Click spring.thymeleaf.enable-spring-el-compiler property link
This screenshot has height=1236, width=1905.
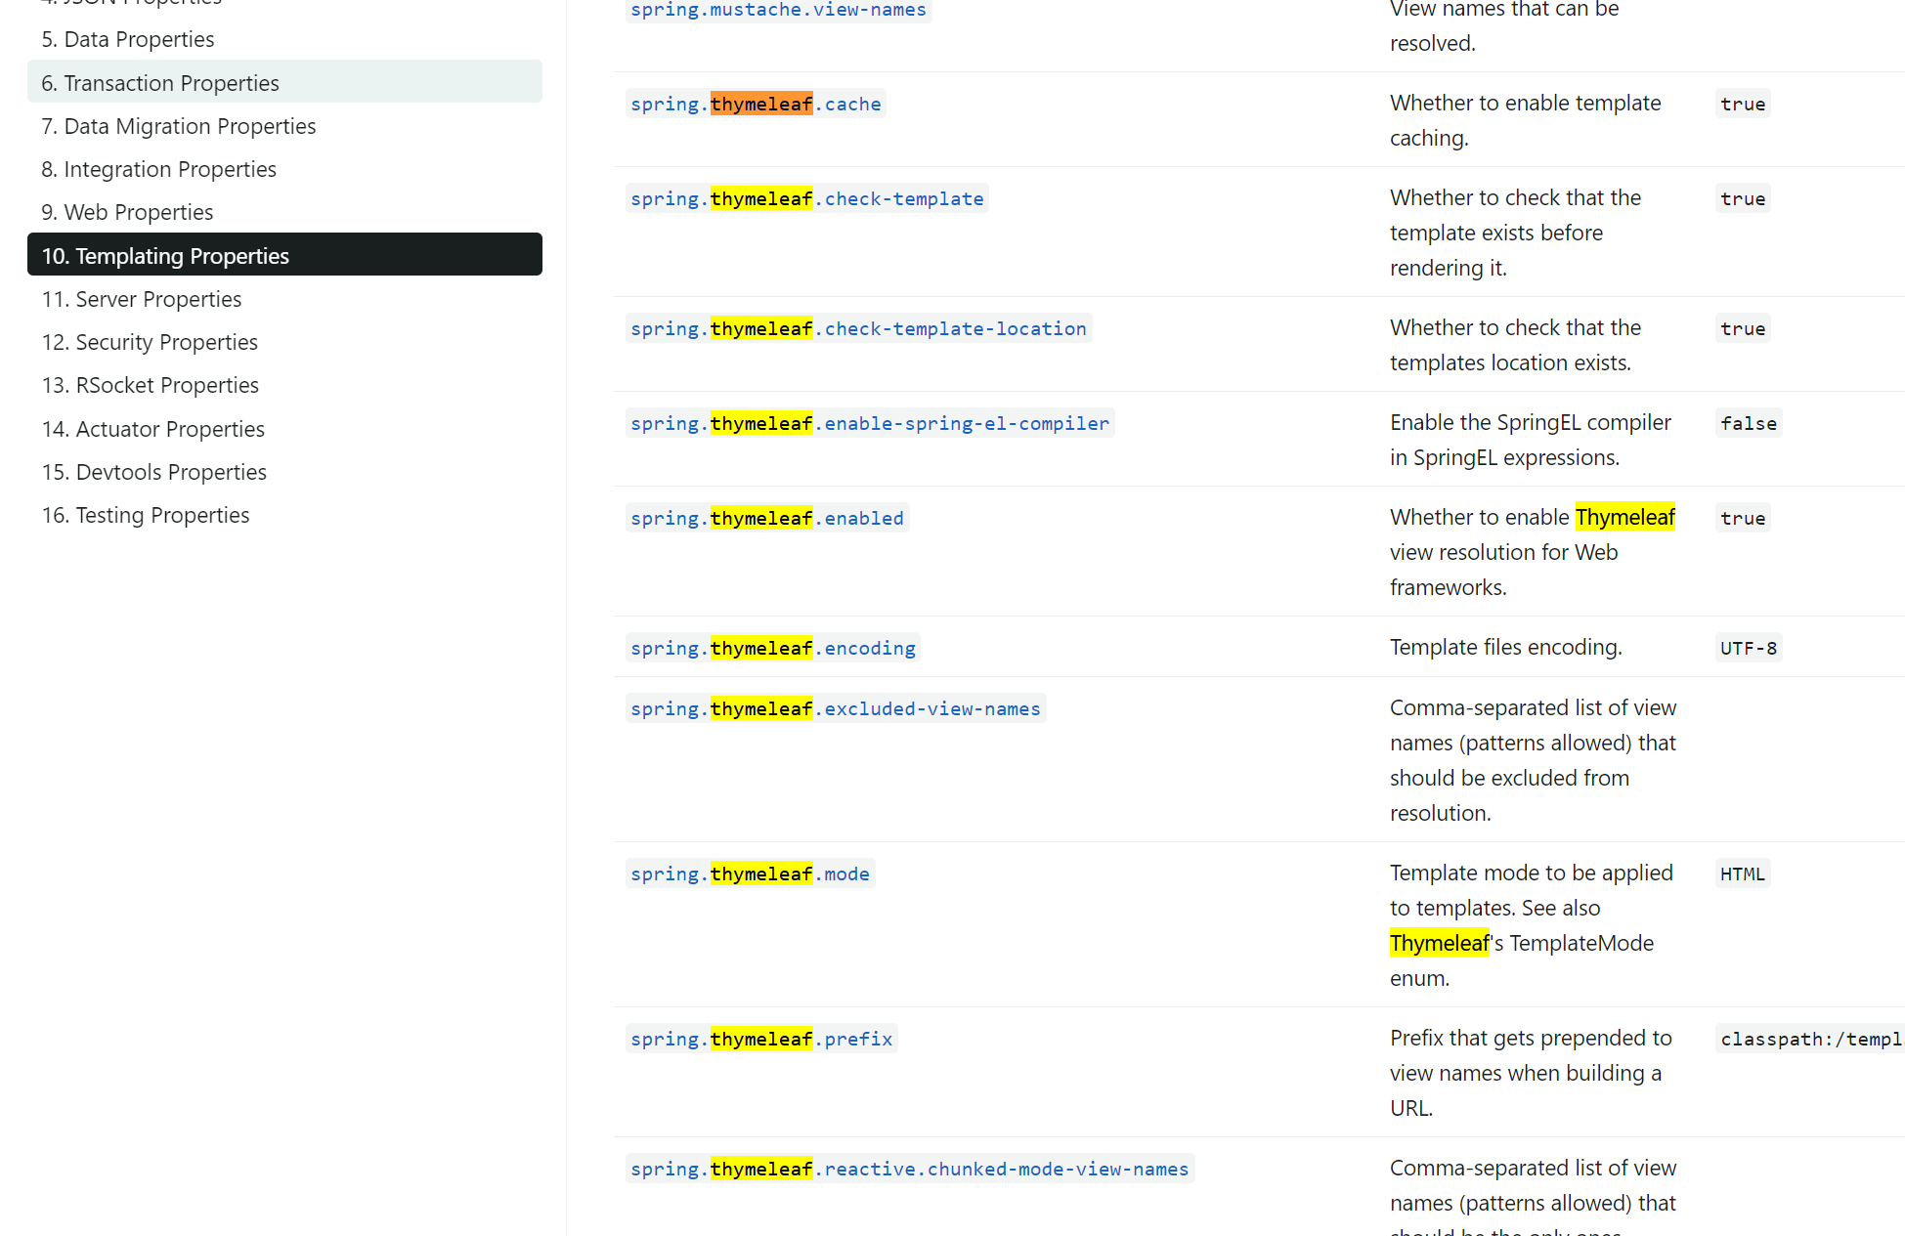point(870,423)
